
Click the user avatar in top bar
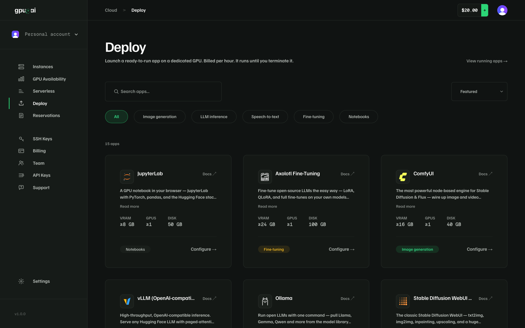click(502, 10)
